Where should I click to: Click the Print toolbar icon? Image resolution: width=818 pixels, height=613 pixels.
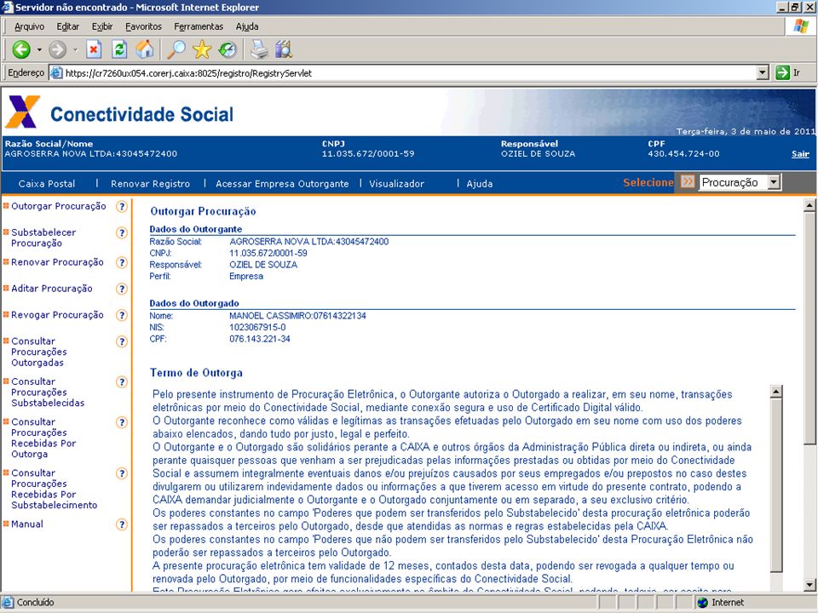[259, 50]
